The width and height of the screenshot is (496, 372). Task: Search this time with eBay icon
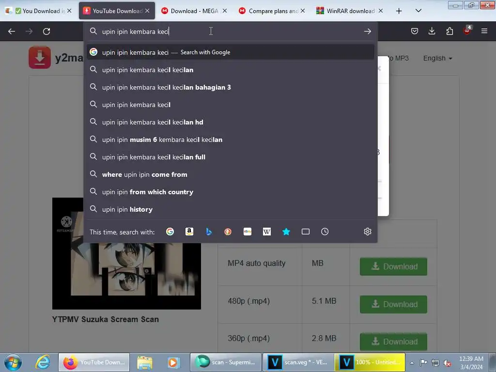coord(248,232)
